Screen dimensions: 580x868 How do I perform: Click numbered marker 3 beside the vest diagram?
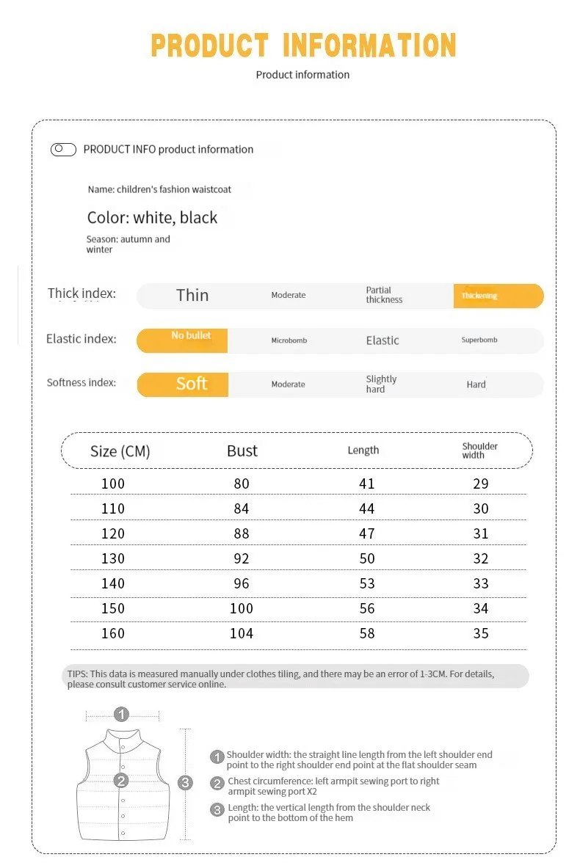point(185,782)
